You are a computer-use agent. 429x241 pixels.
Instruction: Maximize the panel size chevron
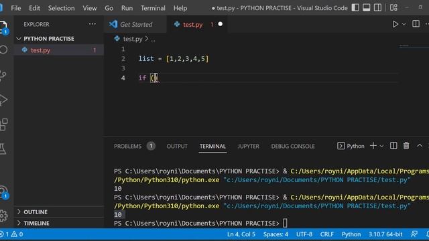tap(420, 146)
